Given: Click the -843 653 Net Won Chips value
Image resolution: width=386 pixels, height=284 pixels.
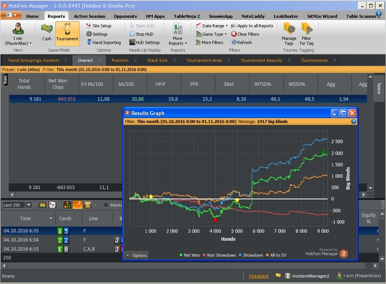Looking at the screenshot, I should (x=66, y=99).
